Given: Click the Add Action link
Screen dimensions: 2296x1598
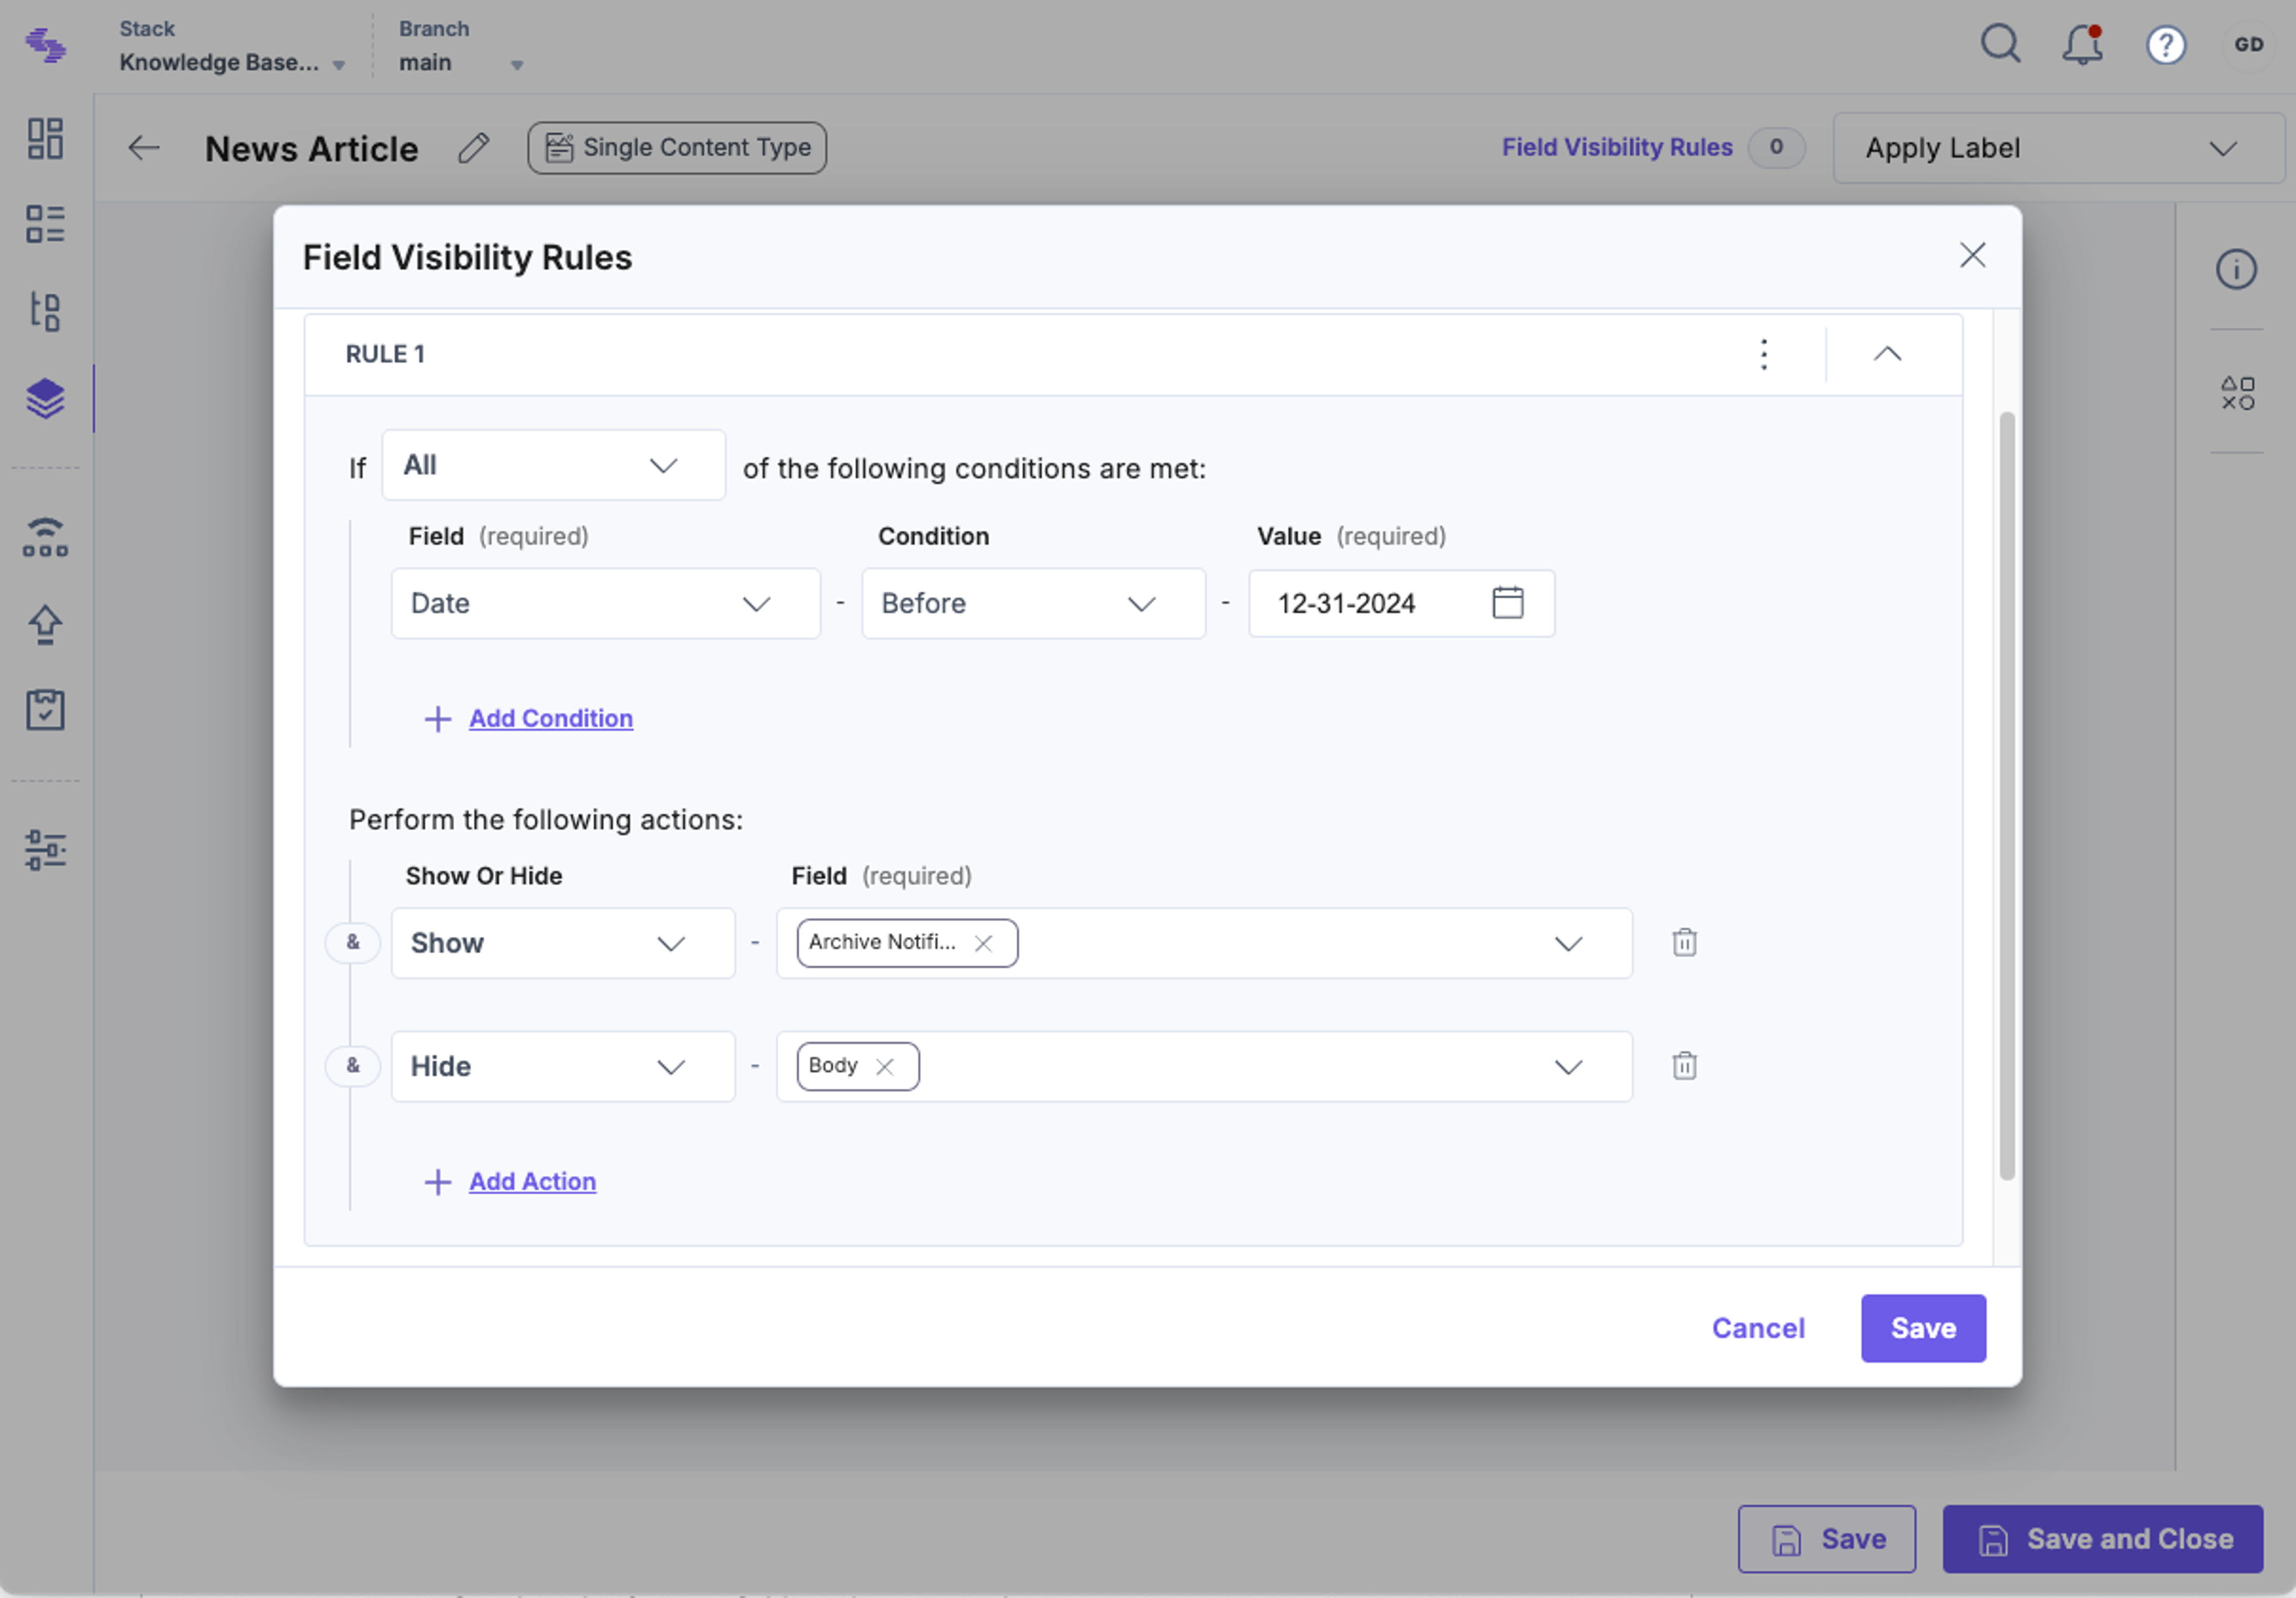Looking at the screenshot, I should click(533, 1181).
